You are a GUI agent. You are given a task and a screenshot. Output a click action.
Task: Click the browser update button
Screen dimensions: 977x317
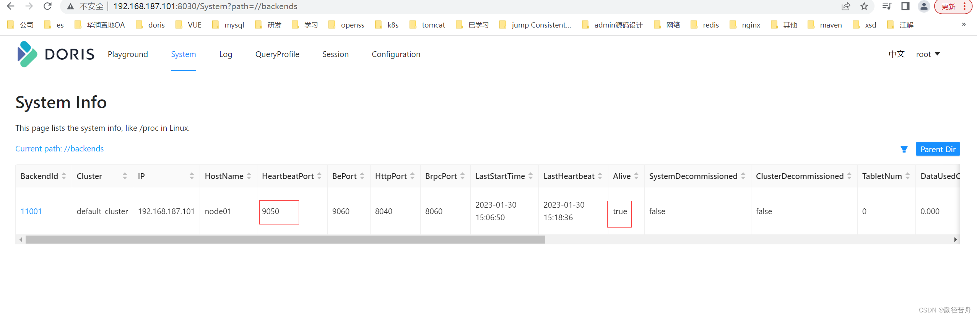pos(953,7)
